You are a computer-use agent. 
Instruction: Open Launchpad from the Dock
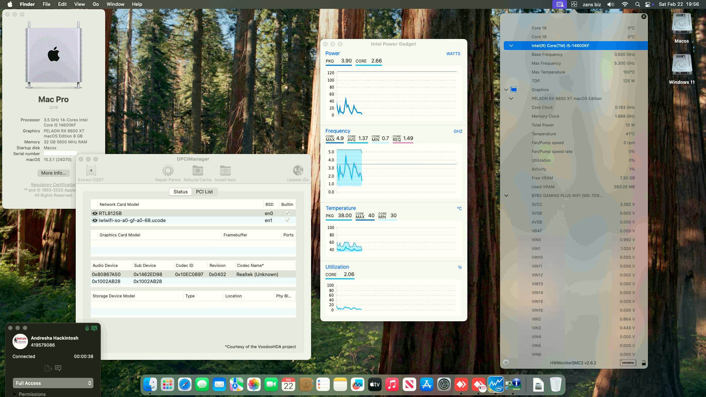click(x=167, y=385)
